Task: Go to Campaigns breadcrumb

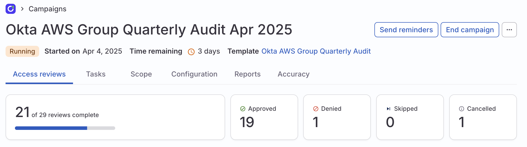Action: coord(47,9)
